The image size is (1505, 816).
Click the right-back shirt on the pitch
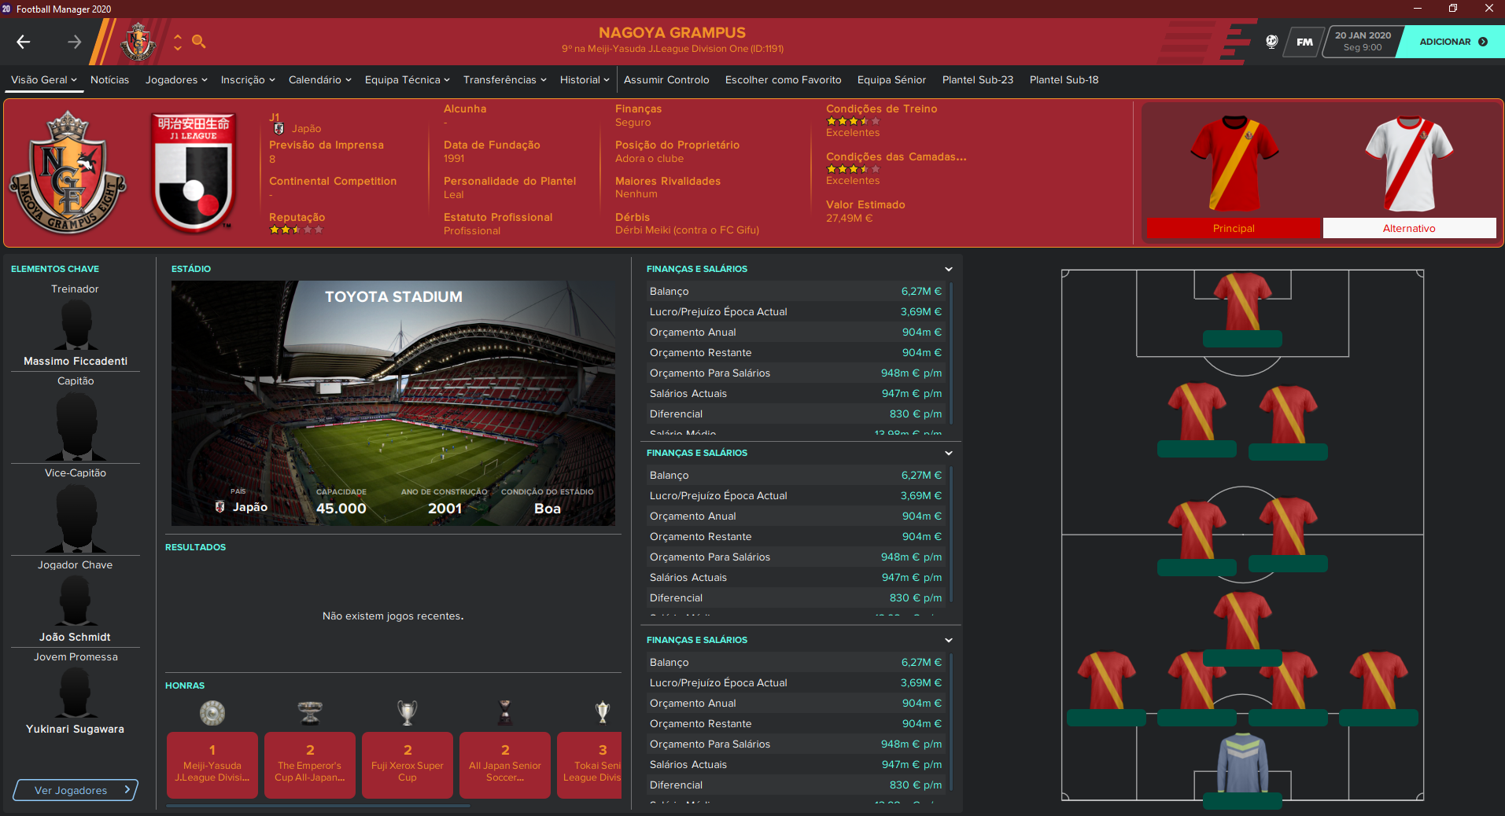1378,681
